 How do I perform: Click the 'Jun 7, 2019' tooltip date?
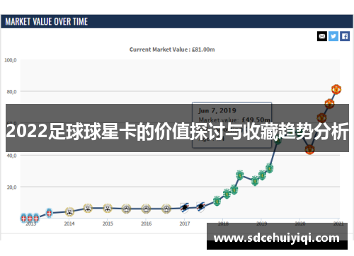coord(217,110)
